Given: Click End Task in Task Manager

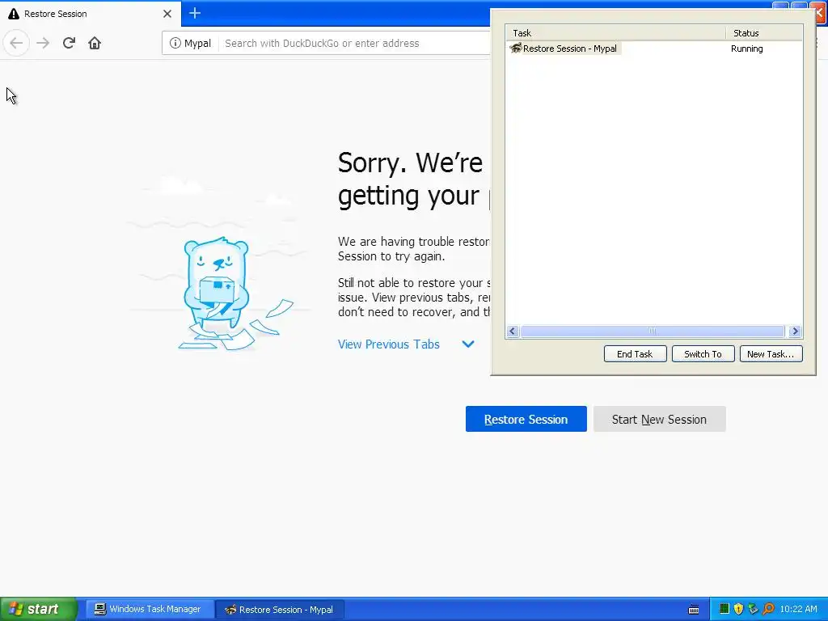Looking at the screenshot, I should [635, 354].
